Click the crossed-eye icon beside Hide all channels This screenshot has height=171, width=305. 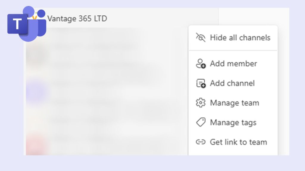pos(200,37)
